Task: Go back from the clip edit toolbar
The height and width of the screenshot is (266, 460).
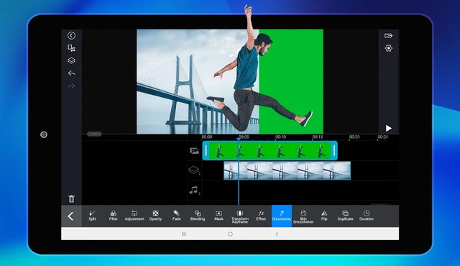Action: (x=71, y=216)
